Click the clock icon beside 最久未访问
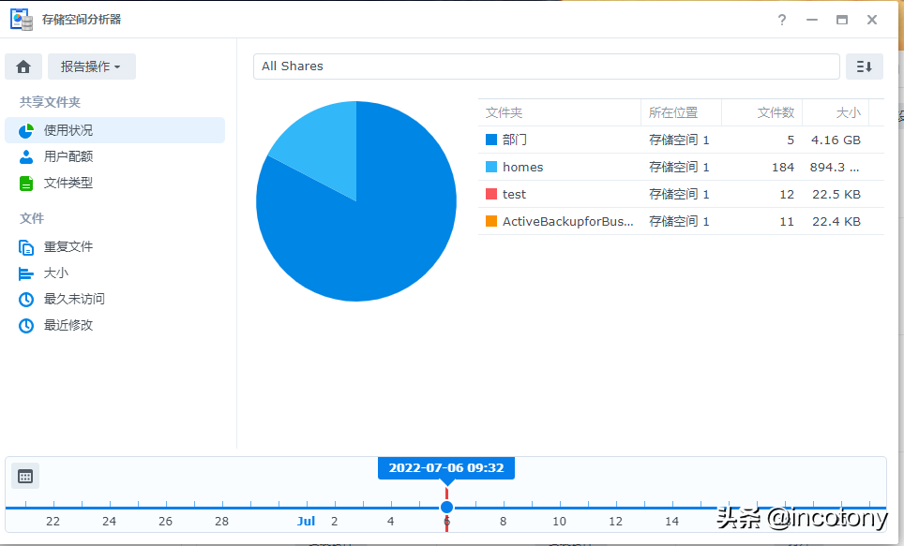This screenshot has height=546, width=904. pos(26,300)
